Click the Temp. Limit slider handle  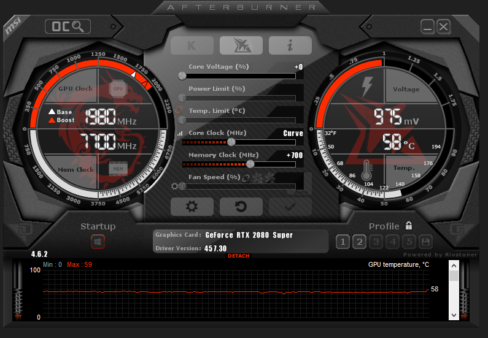(182, 120)
